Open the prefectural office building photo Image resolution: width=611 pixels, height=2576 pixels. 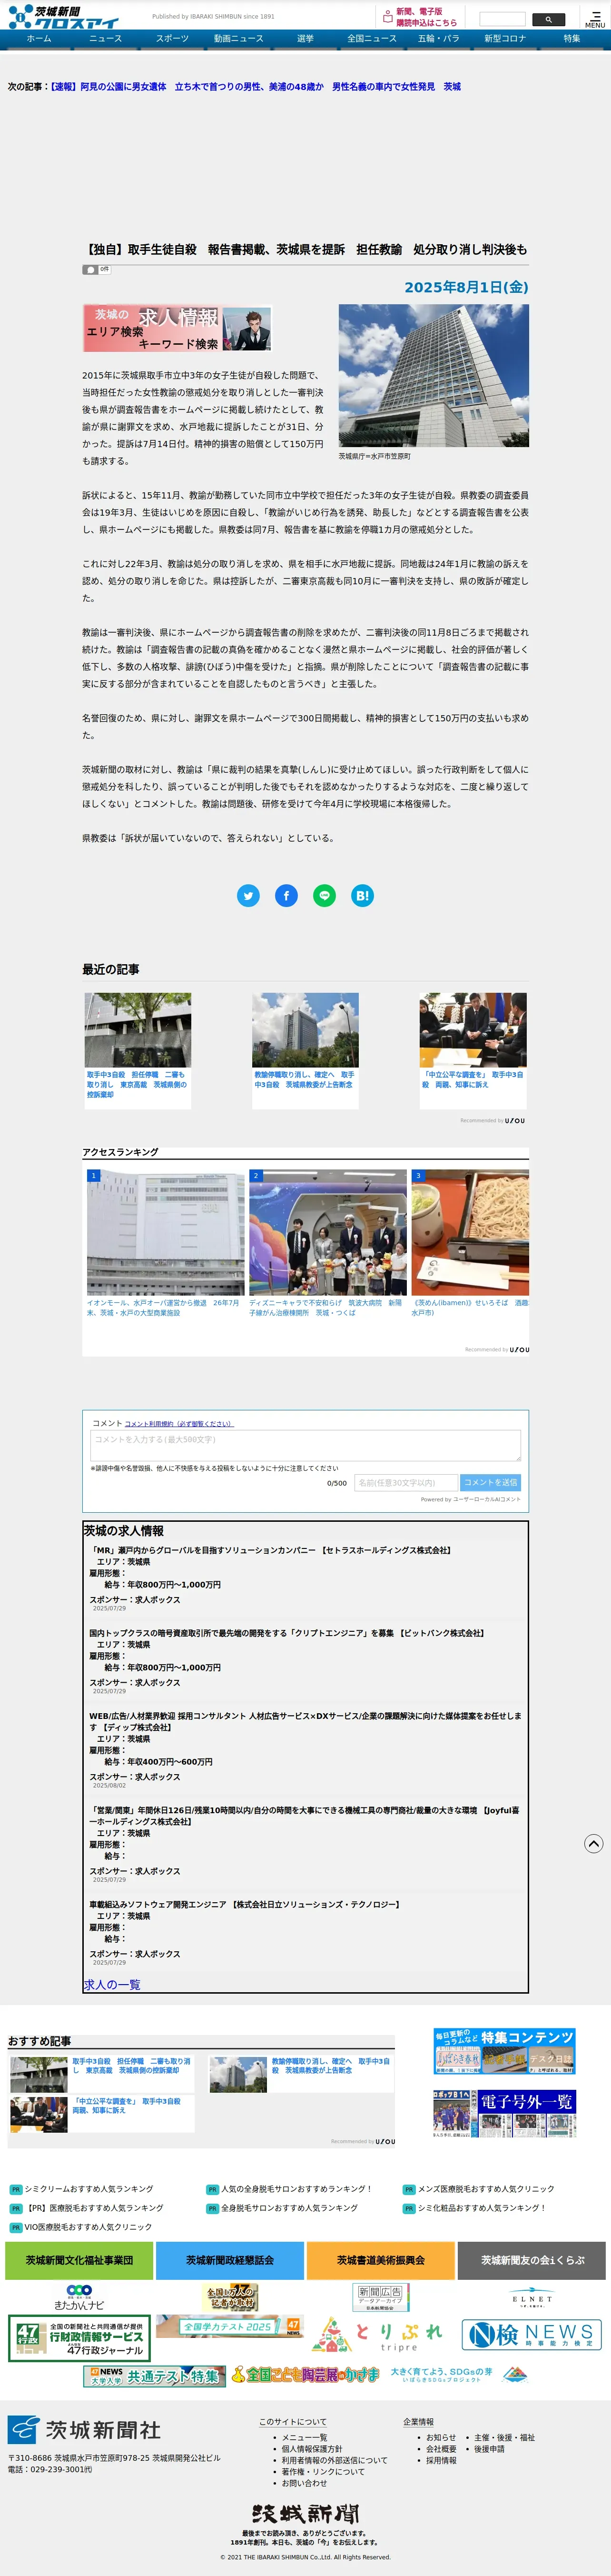(433, 376)
